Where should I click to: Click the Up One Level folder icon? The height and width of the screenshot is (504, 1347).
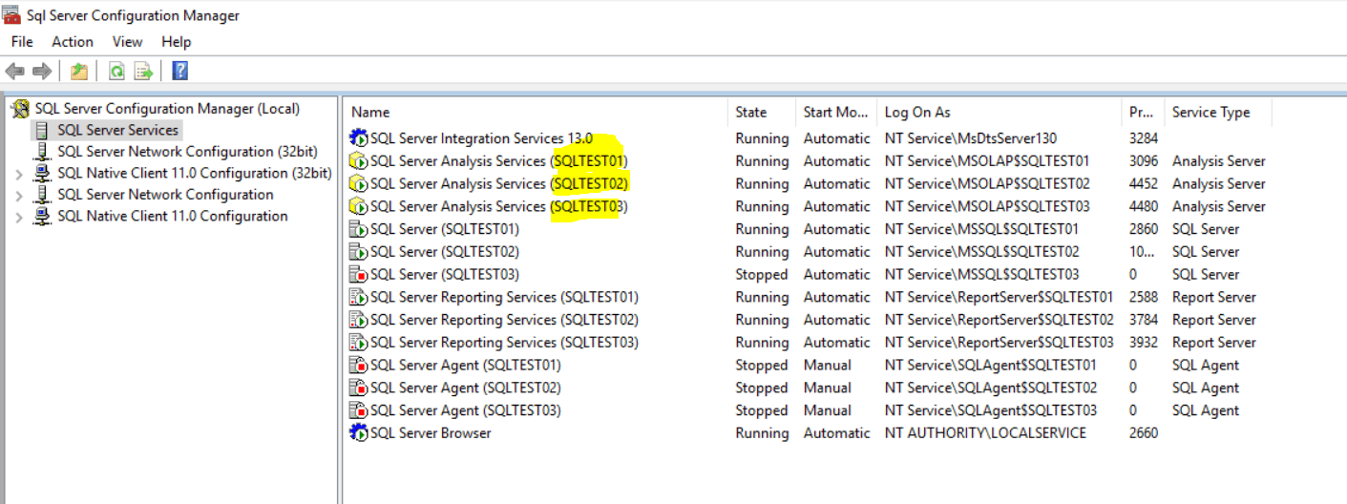tap(79, 72)
